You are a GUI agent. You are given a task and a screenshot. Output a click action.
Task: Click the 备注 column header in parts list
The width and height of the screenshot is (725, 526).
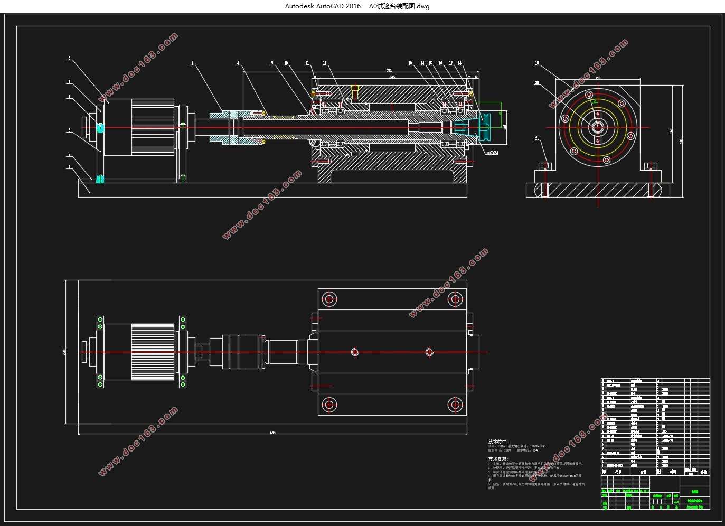coord(703,472)
